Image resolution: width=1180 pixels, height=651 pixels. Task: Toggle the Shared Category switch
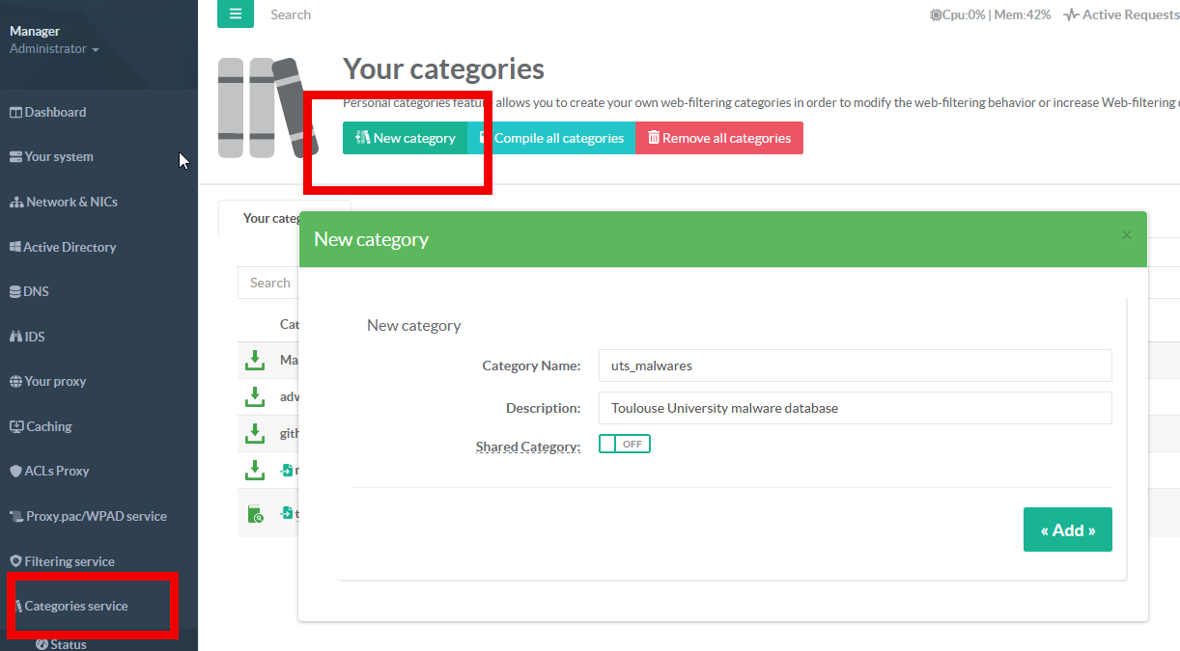coord(625,444)
